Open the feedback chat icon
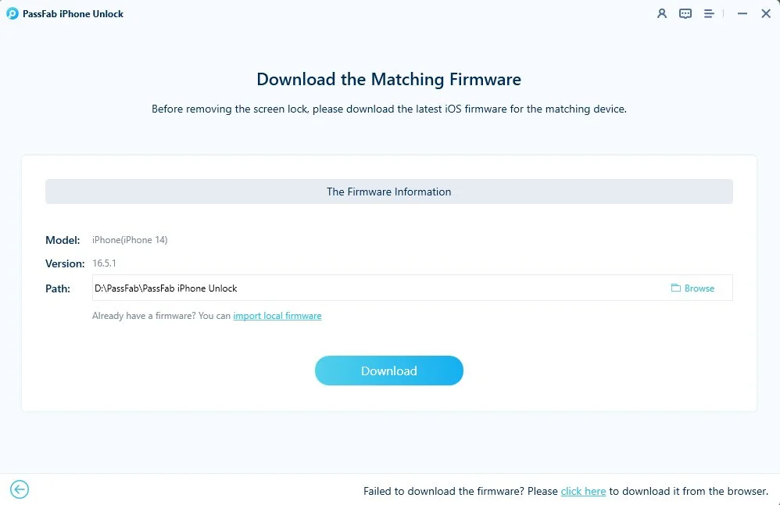 point(685,13)
